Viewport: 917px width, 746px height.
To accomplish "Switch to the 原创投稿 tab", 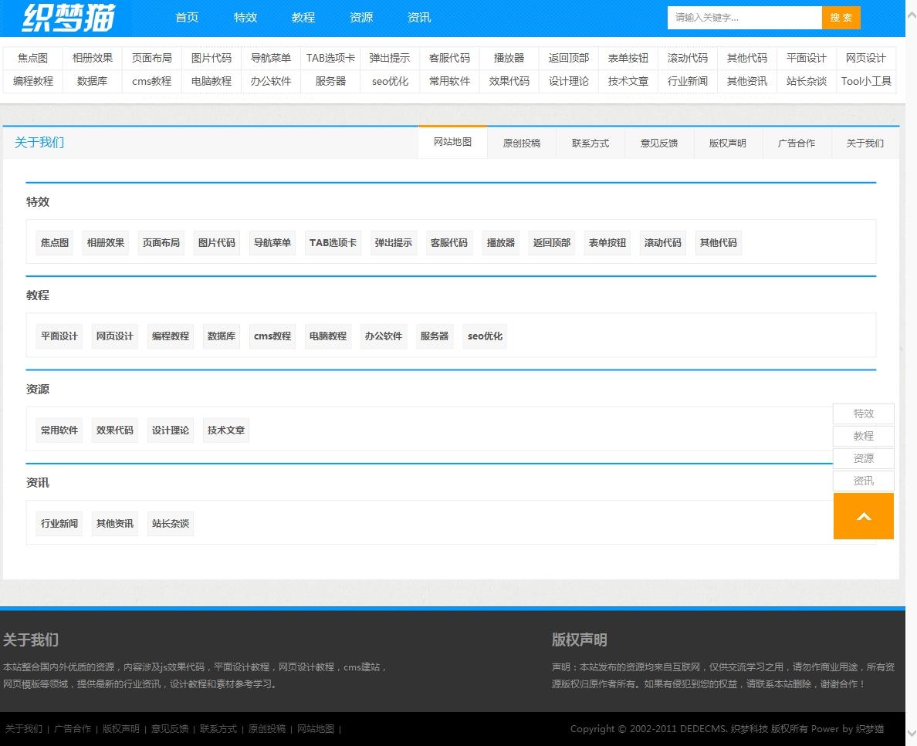I will [x=521, y=143].
